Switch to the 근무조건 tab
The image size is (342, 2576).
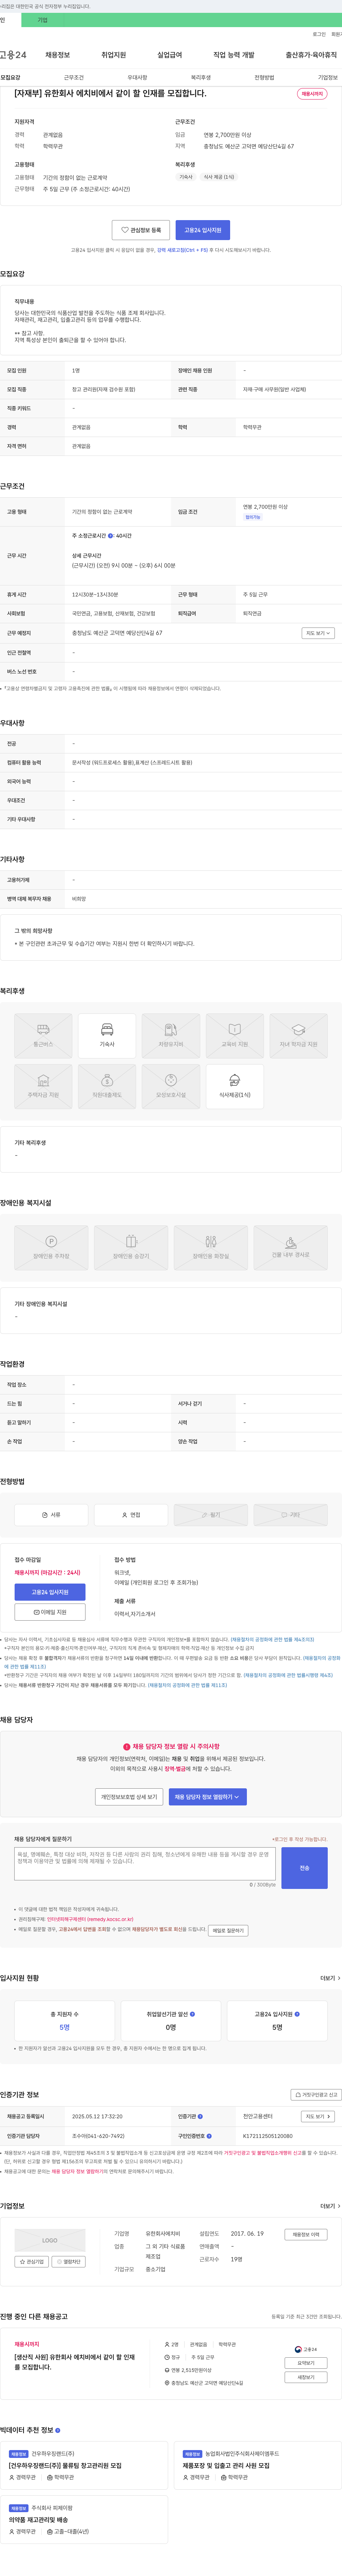click(x=74, y=77)
